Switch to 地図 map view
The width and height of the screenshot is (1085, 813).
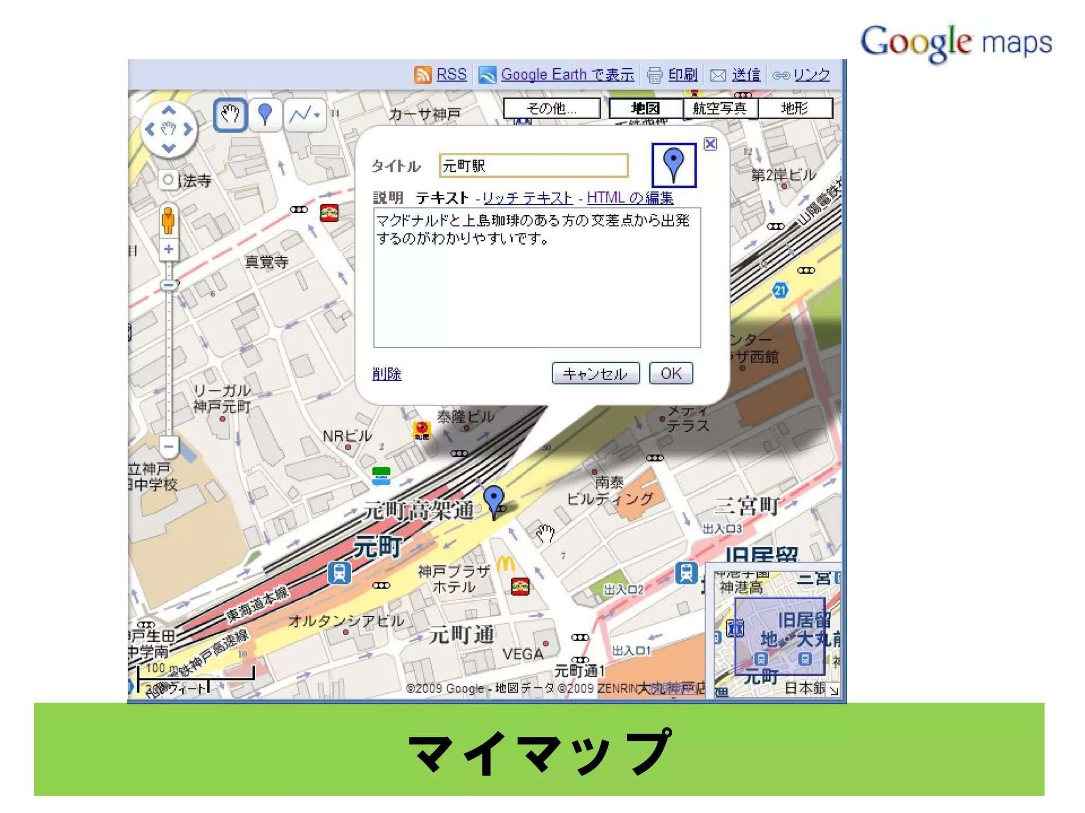coord(646,109)
